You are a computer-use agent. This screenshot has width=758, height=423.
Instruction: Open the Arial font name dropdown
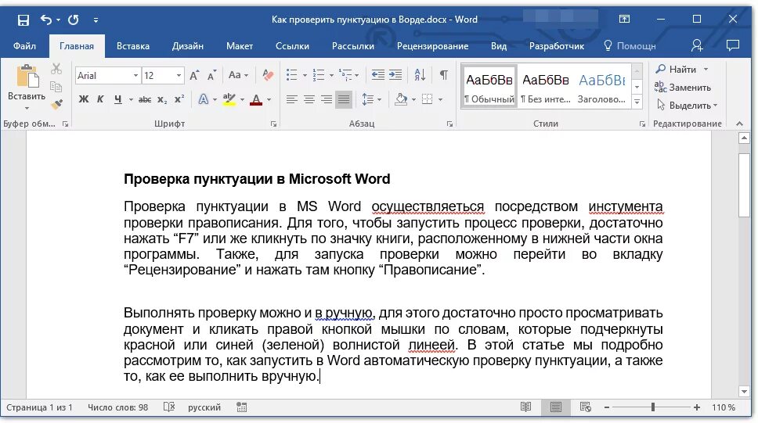click(135, 76)
